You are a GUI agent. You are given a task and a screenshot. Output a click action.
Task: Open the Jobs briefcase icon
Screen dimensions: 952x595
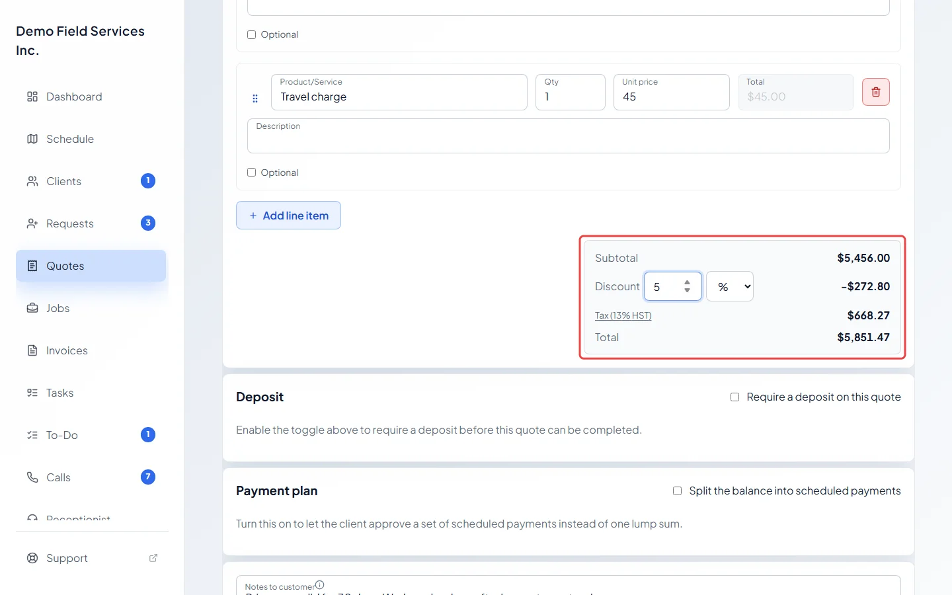pos(32,308)
